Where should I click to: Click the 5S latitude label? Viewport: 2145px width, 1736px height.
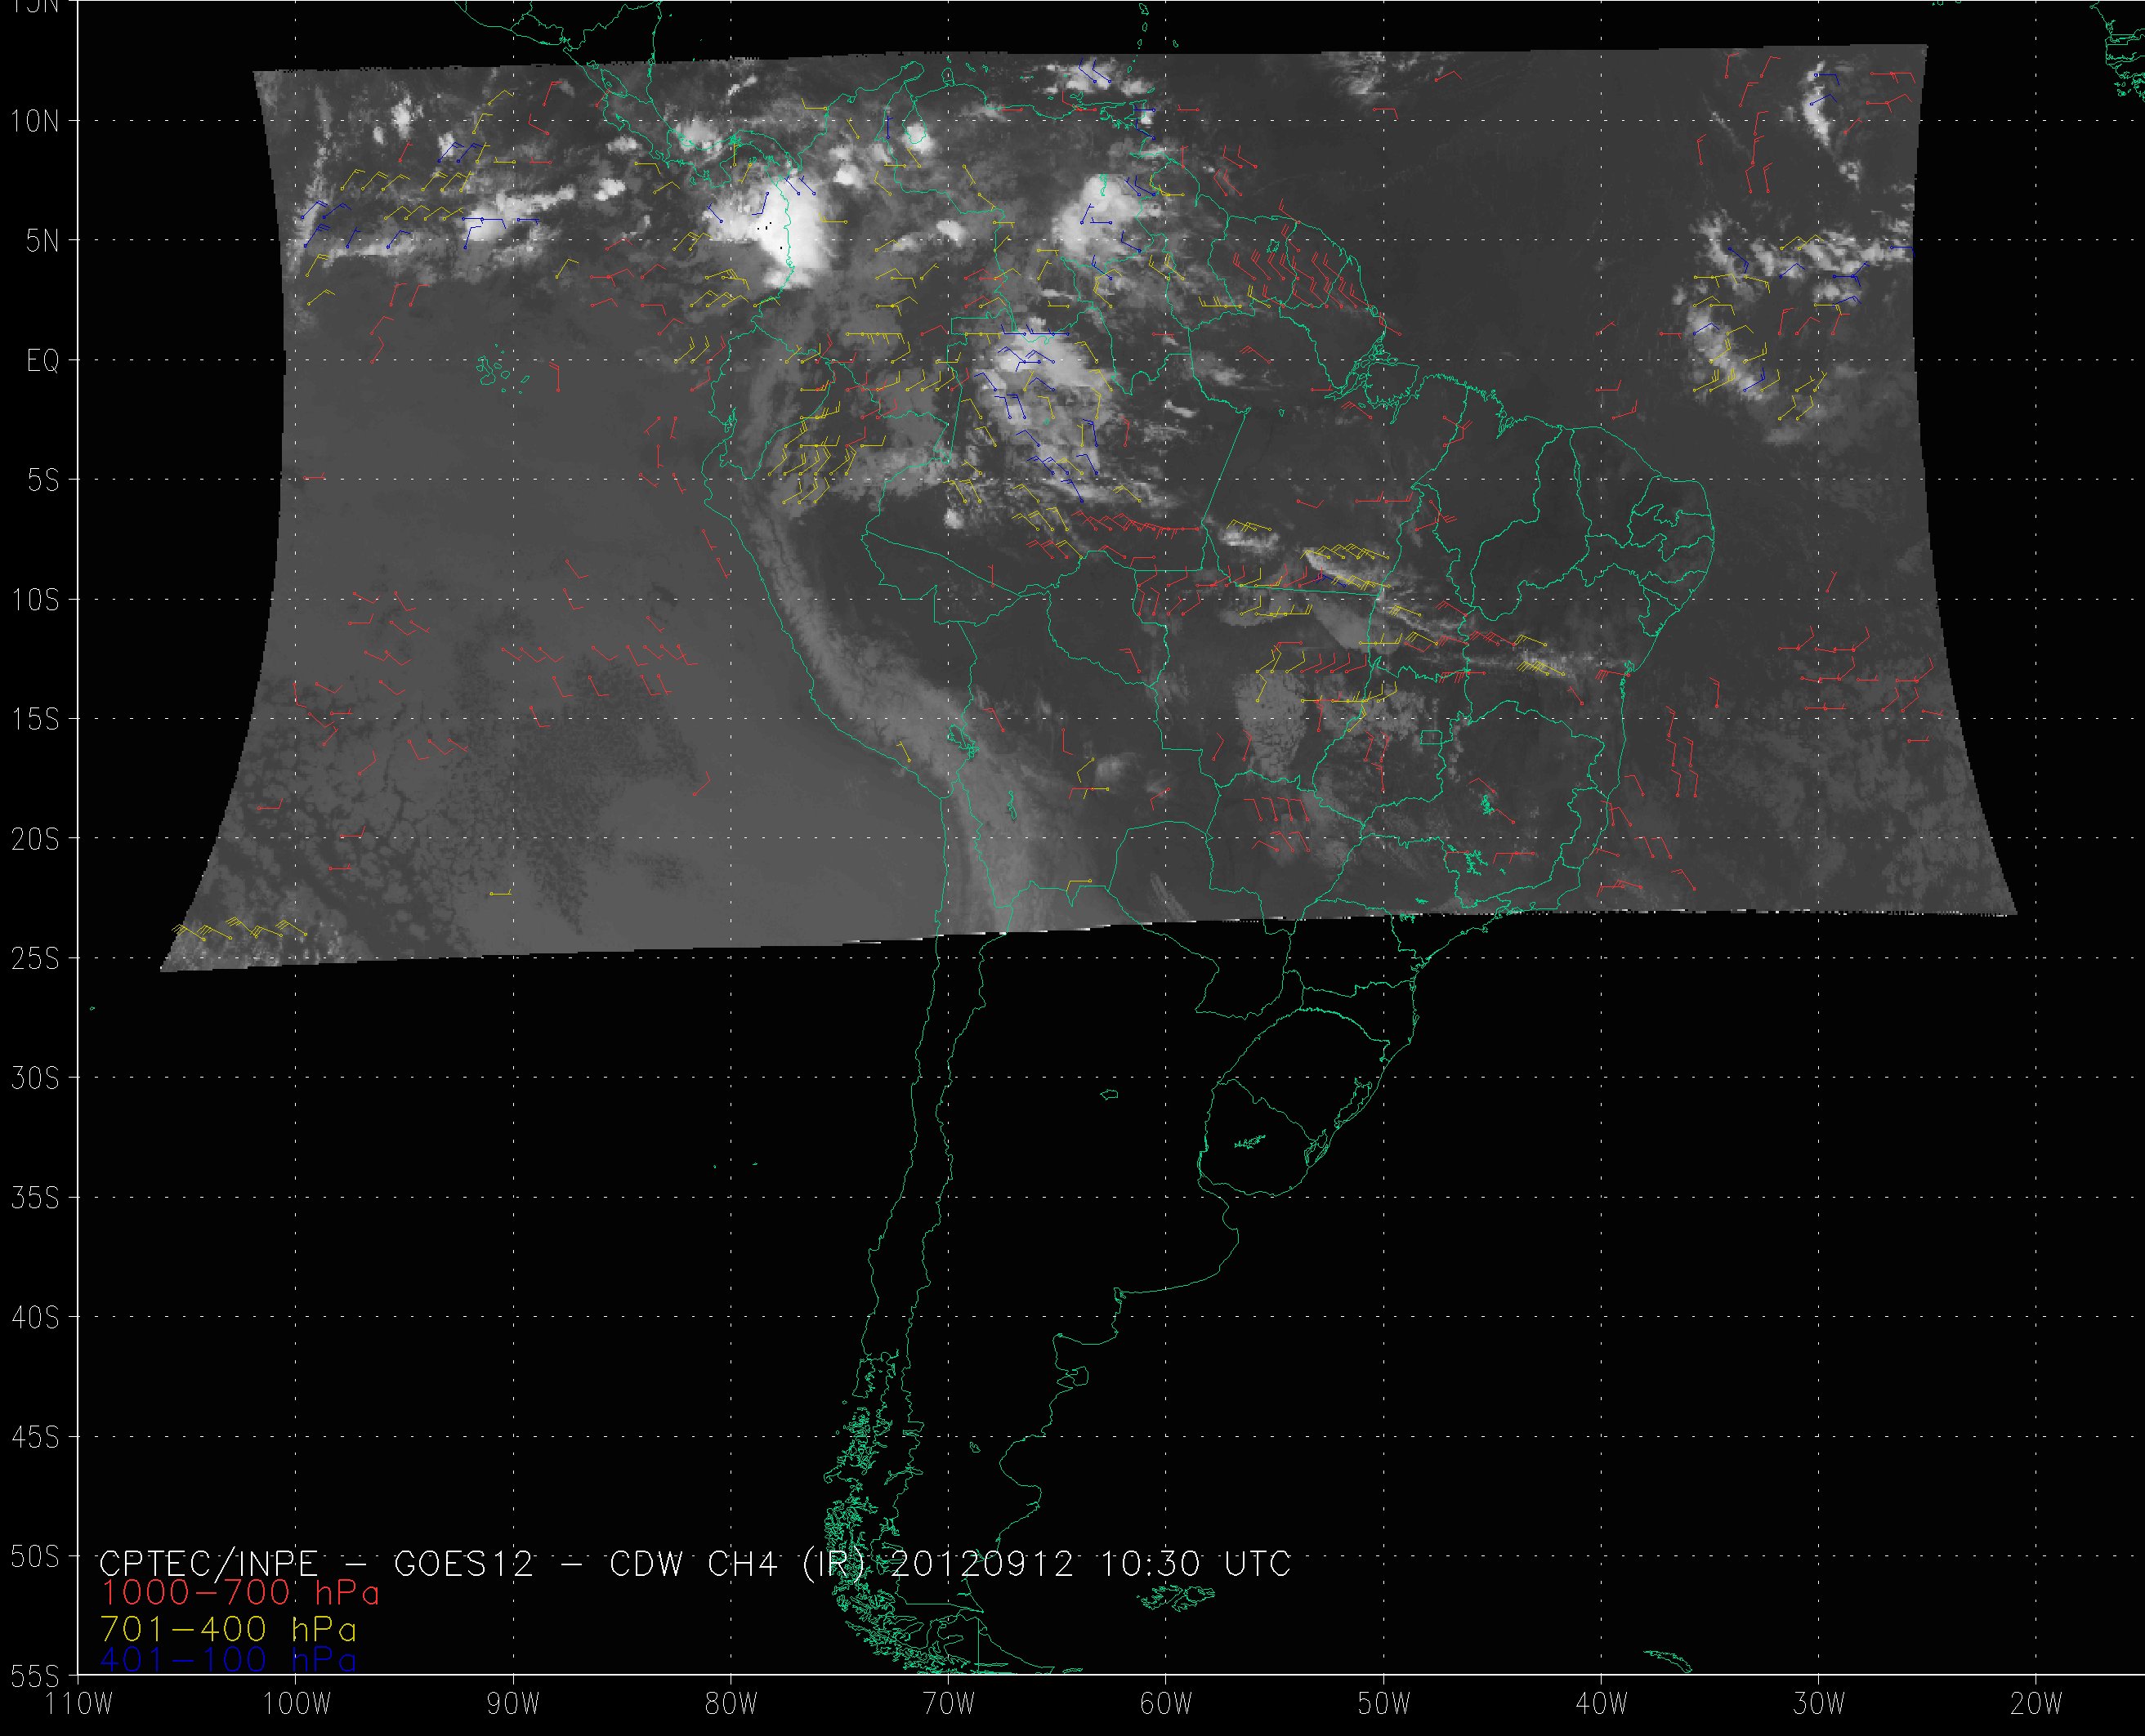click(42, 481)
